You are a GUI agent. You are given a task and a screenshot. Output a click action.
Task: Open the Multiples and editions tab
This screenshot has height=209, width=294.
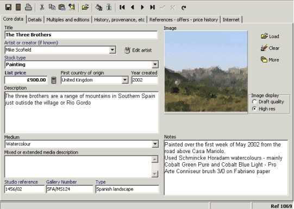click(68, 20)
